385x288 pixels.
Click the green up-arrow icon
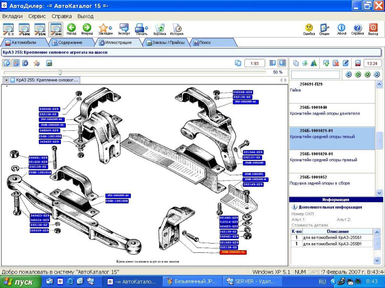click(326, 63)
